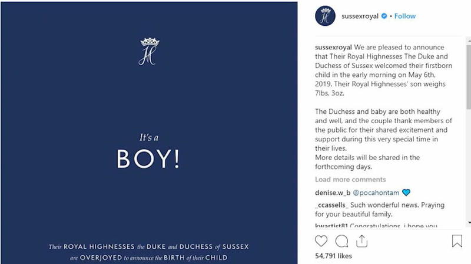The width and height of the screenshot is (471, 264).
Task: Open denise.w_b commenter profile
Action: tap(333, 193)
